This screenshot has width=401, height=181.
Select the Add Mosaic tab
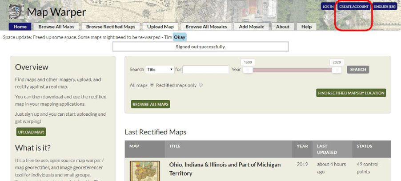pos(252,27)
